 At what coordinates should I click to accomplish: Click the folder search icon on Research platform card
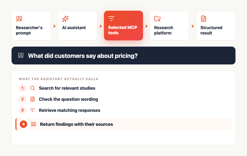click(157, 19)
